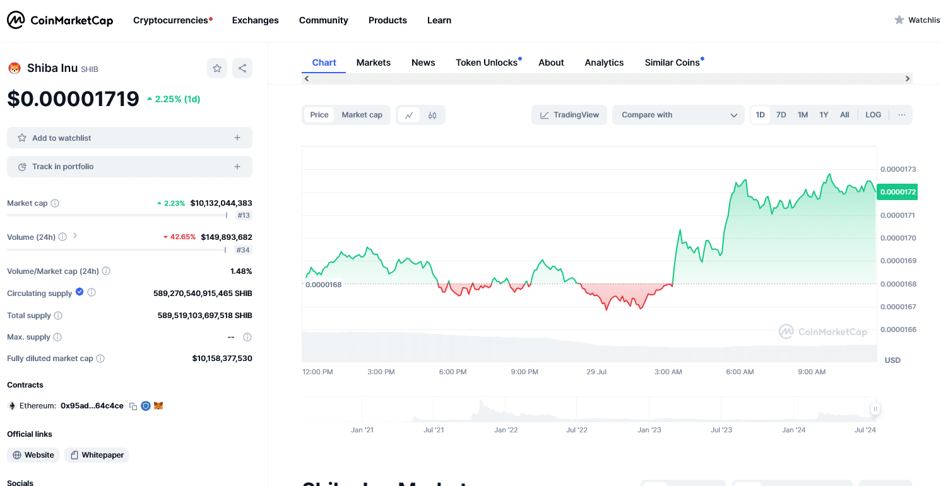Add token to MetaMask fox icon
This screenshot has width=941, height=486.
[x=158, y=406]
